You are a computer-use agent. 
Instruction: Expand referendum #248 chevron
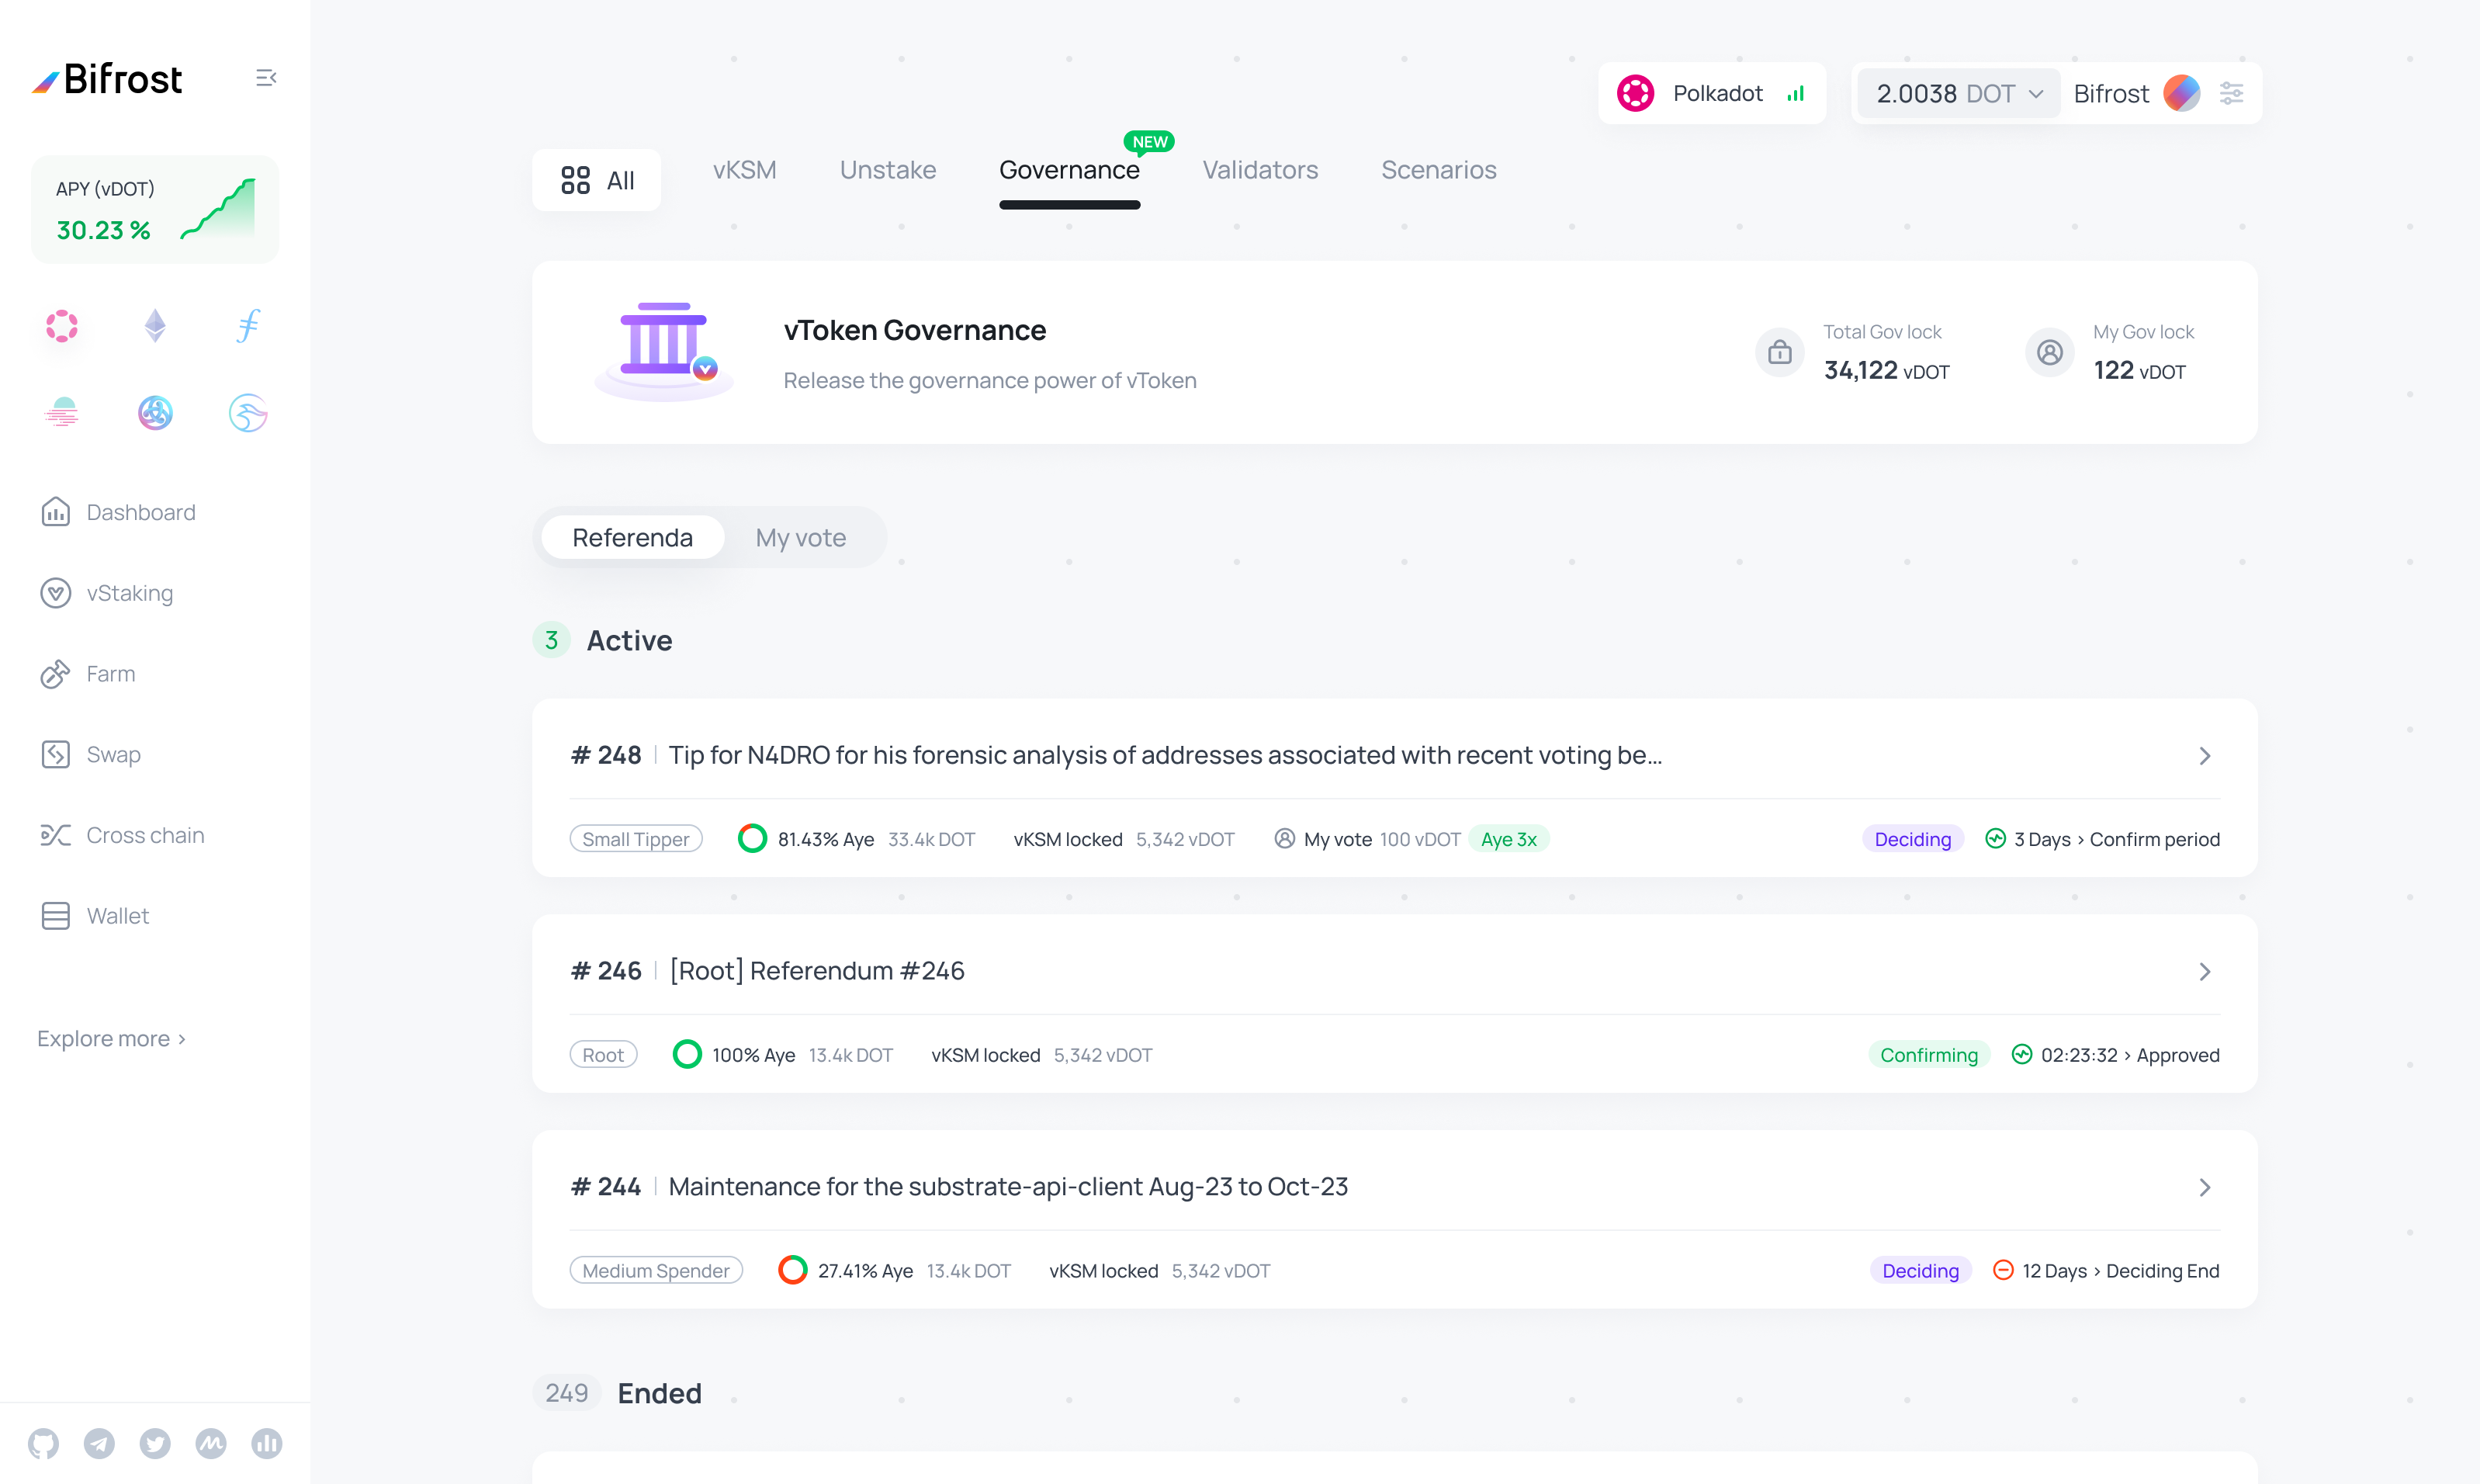point(2204,756)
